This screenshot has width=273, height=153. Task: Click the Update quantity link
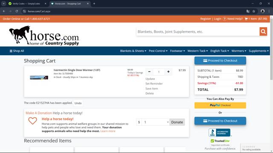(x=150, y=79)
